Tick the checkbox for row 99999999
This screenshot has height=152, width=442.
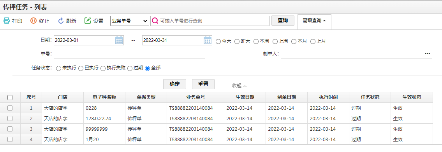click(10, 129)
